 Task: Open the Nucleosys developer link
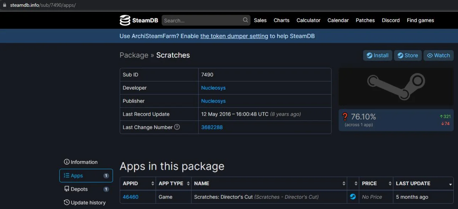213,88
